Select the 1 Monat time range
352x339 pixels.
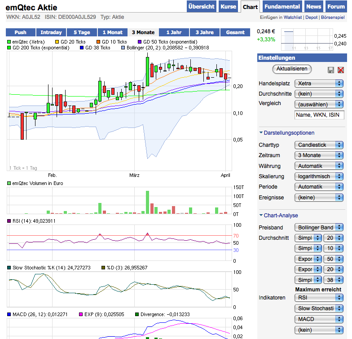pos(112,32)
